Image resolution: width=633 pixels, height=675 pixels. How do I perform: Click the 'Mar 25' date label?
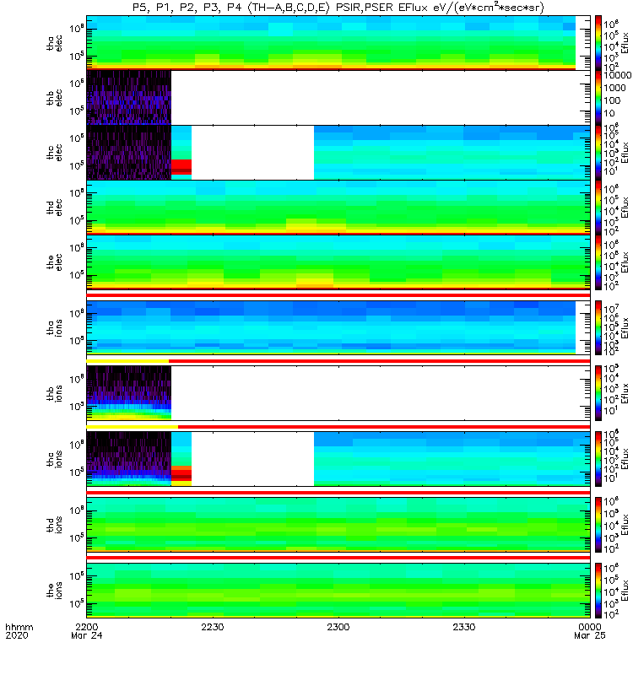pos(589,635)
